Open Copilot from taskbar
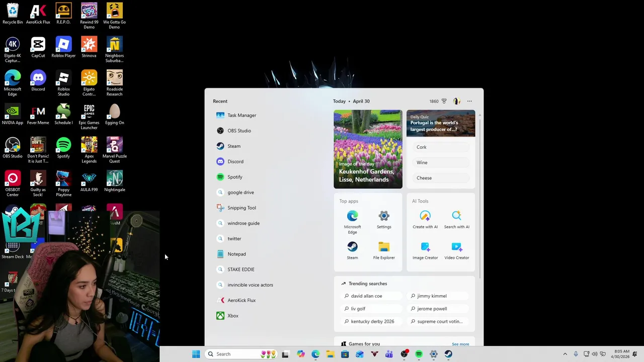The height and width of the screenshot is (362, 644). click(300, 354)
